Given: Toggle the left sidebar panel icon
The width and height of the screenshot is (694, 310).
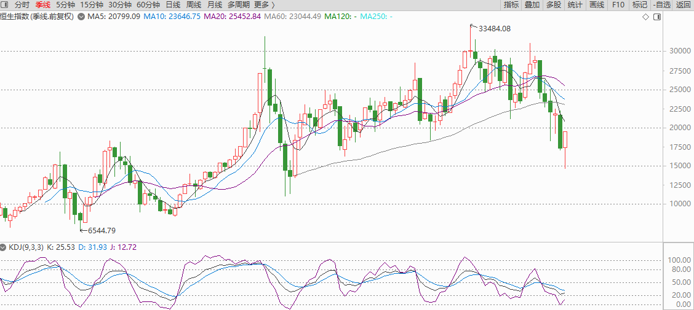Looking at the screenshot, I should coord(5,5).
